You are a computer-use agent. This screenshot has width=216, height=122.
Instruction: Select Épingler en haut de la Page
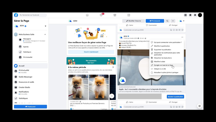tap(166, 65)
